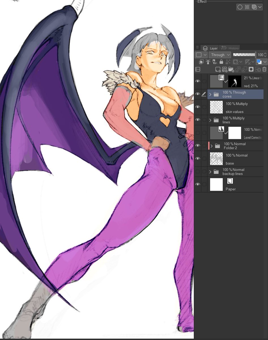Show the Level Correction layer
The width and height of the screenshot is (268, 340).
(198, 133)
